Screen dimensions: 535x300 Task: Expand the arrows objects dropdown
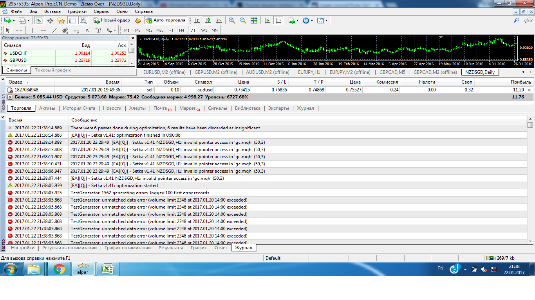(115, 30)
